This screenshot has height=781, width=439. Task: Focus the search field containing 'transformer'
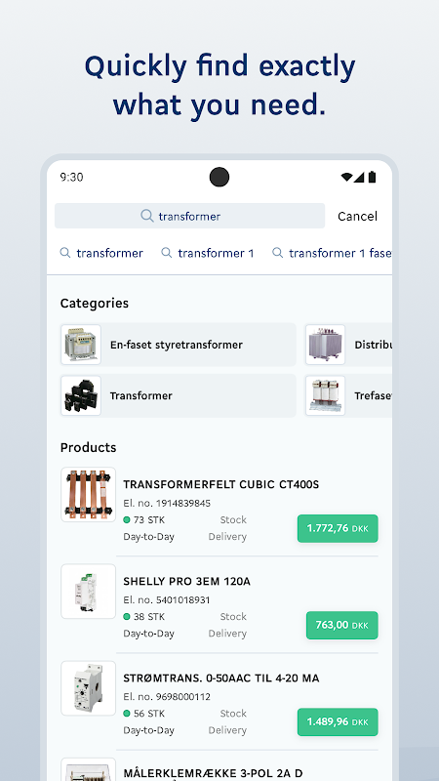[x=189, y=216]
